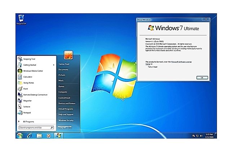Screen dimensions: 231x149
Task: Click the Snipping Tool scissors icon
Action: [x=20, y=59]
